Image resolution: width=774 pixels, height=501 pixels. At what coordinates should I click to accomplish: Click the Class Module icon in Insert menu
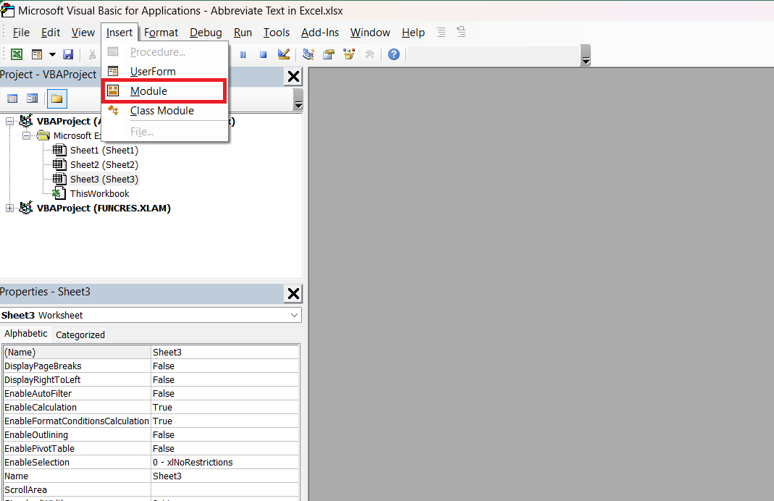tap(113, 110)
